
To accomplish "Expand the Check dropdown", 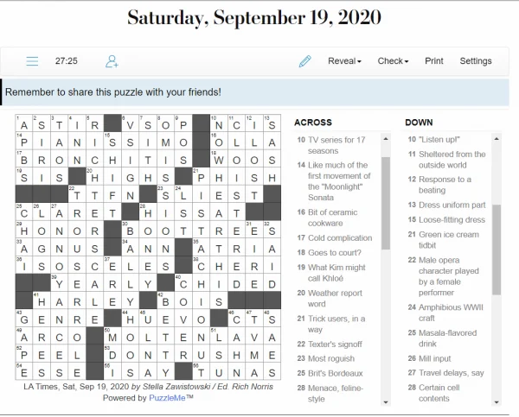I will point(393,61).
